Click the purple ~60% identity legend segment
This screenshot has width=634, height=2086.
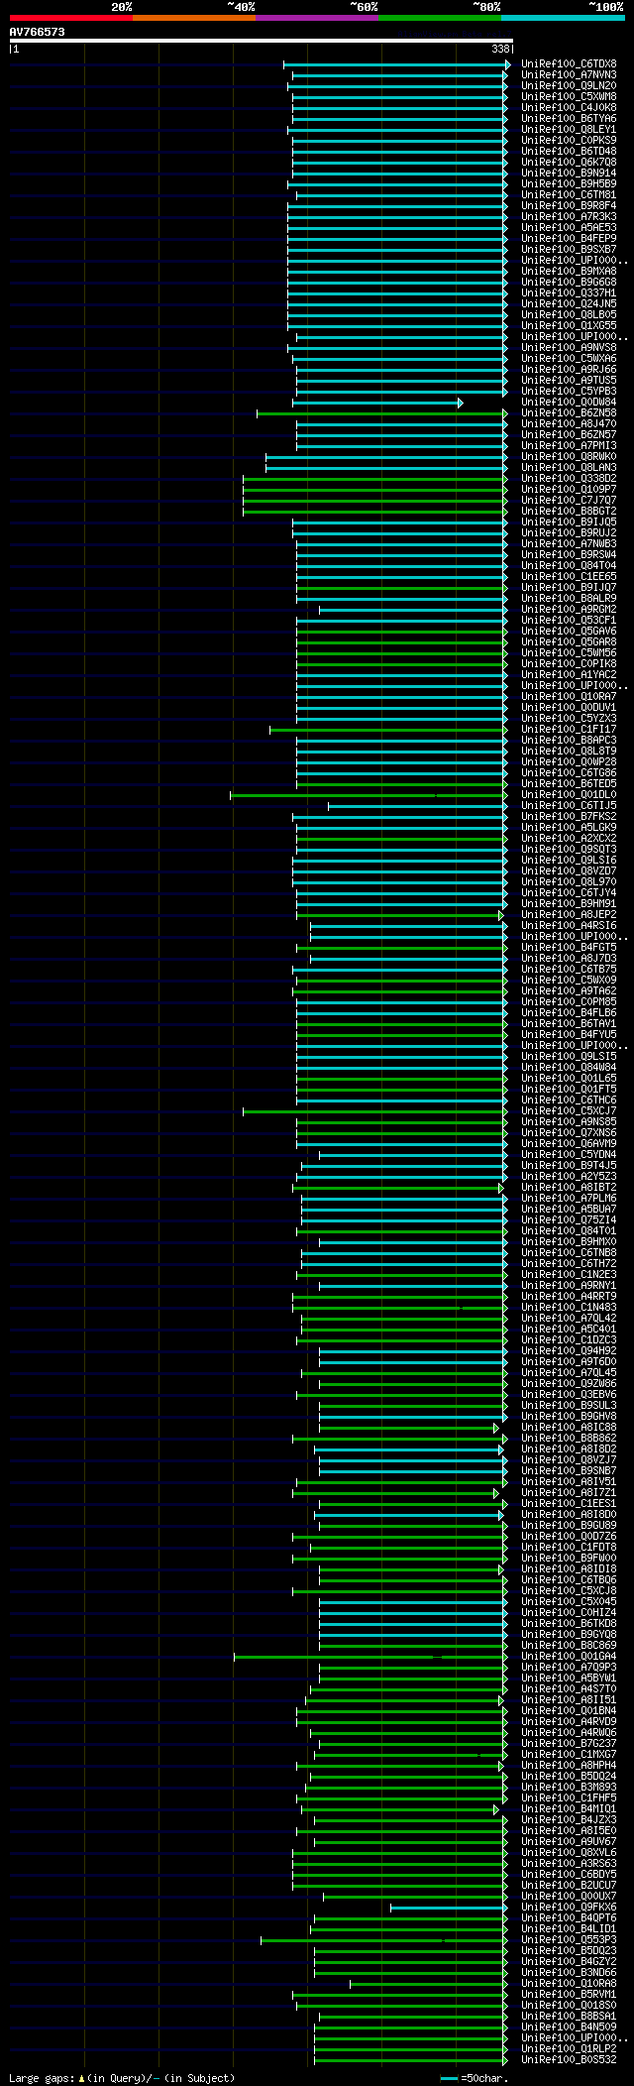point(317,18)
